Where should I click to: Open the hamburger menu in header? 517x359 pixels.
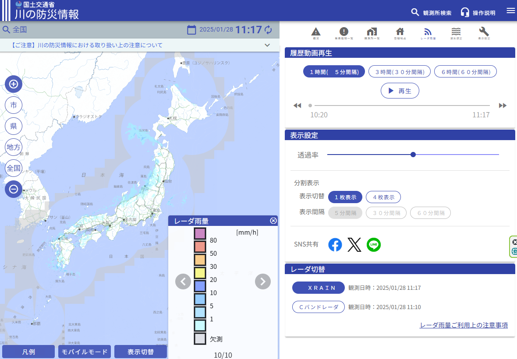pos(510,11)
